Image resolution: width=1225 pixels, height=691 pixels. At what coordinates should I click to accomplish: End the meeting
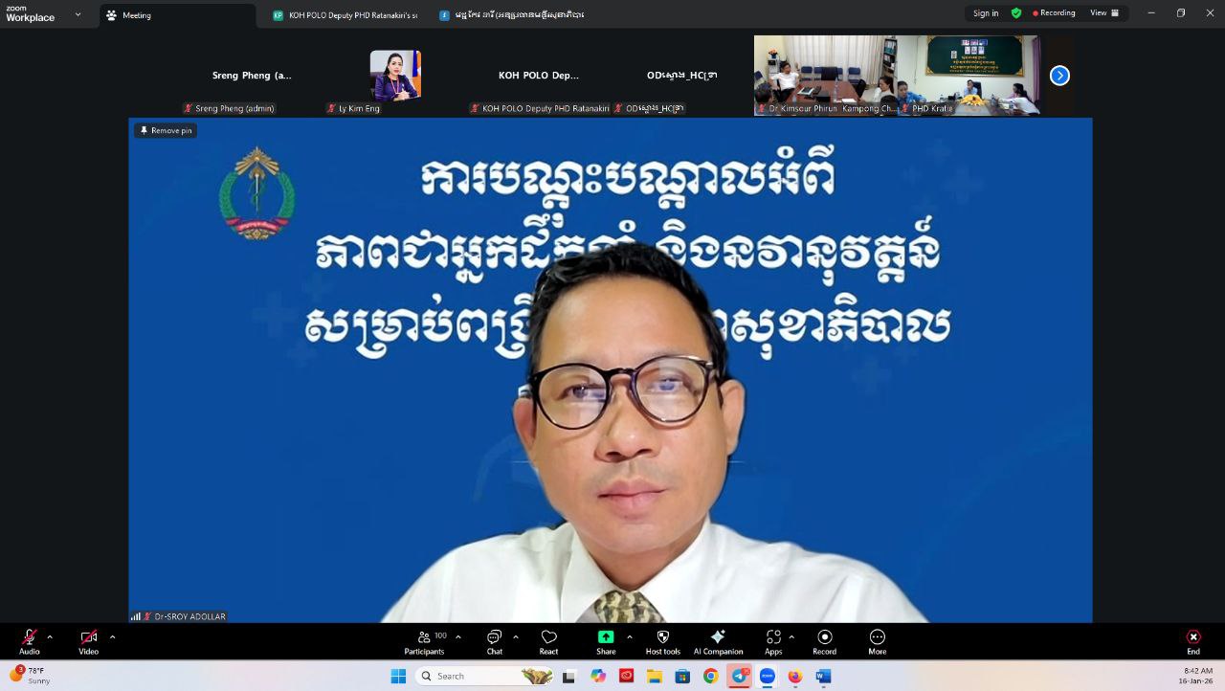pyautogui.click(x=1192, y=642)
